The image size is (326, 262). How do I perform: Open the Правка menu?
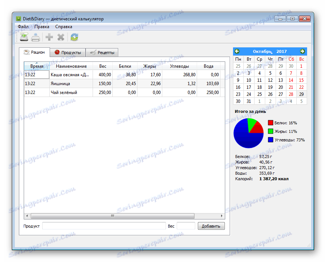42,27
